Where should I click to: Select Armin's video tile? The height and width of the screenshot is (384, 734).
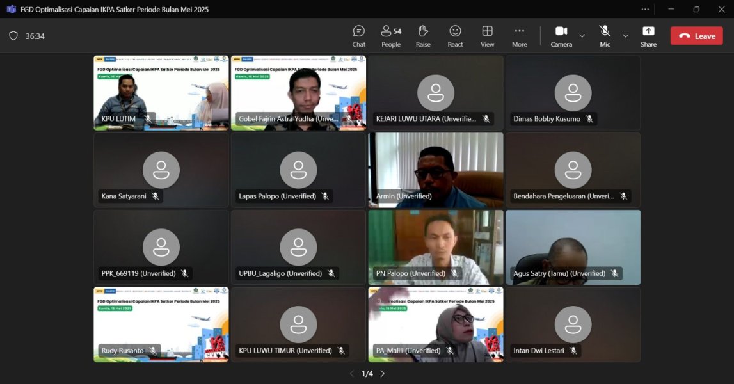point(436,170)
